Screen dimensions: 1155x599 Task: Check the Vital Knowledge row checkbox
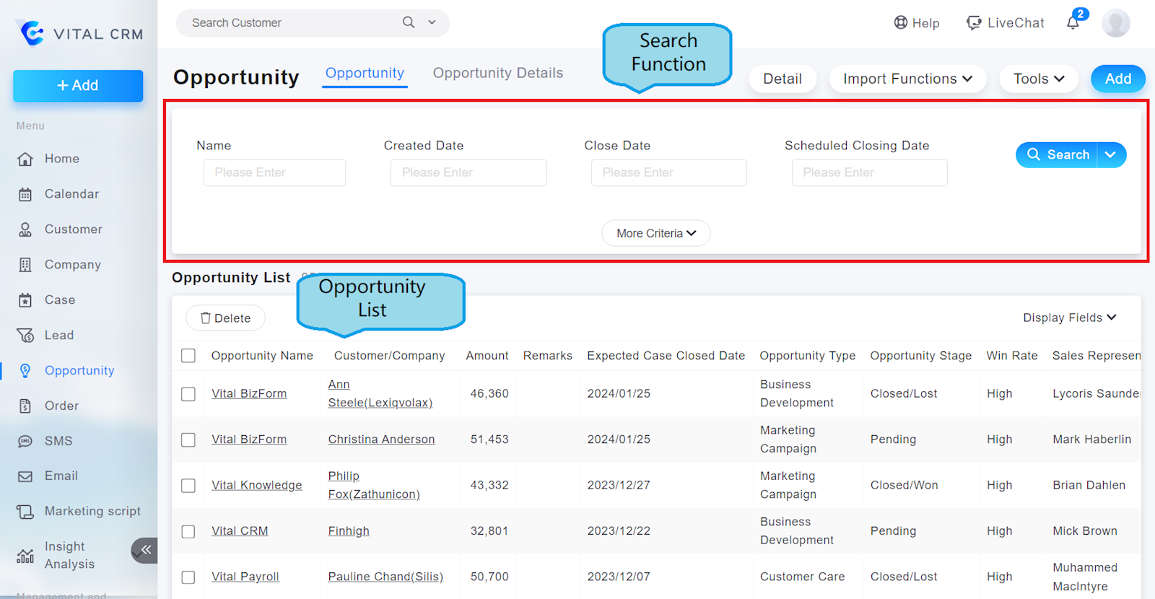pyautogui.click(x=188, y=486)
